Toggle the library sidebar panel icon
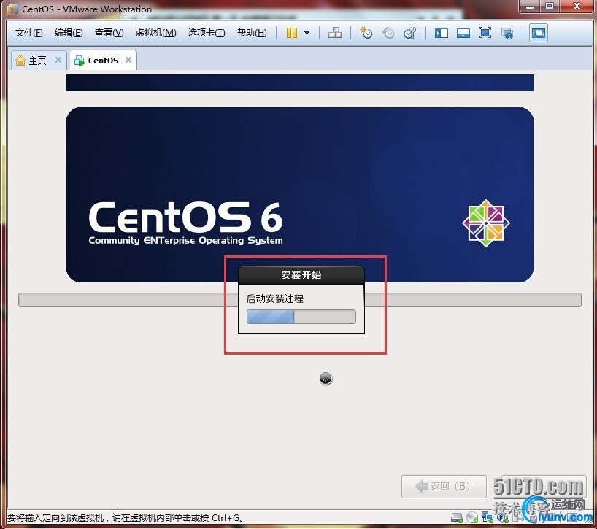Viewport: 597px width, 529px height. (442, 33)
